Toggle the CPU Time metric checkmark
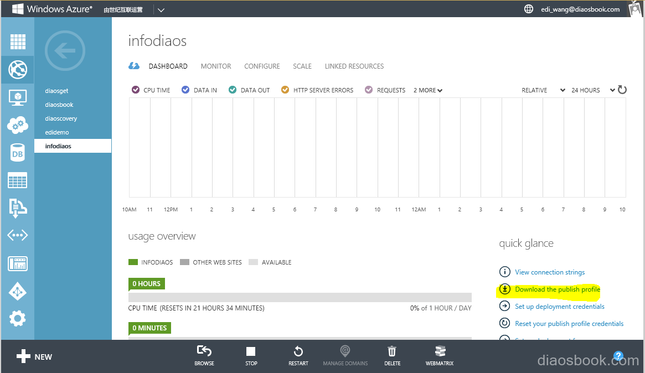The width and height of the screenshot is (645, 373). pyautogui.click(x=136, y=90)
